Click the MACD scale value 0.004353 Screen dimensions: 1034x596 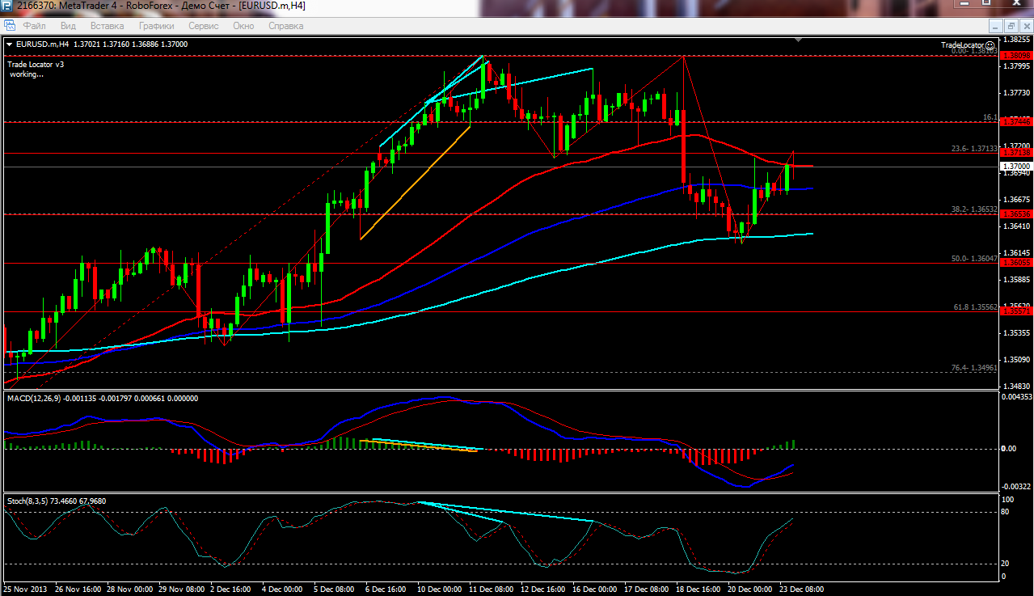click(1016, 396)
